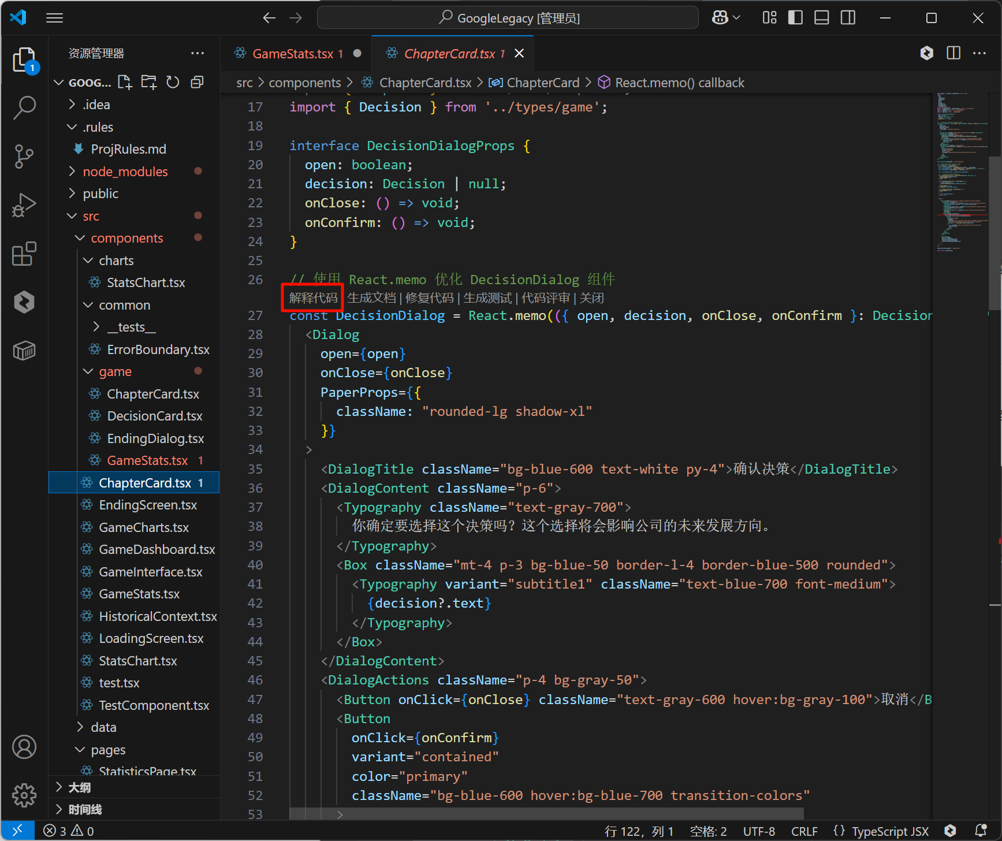Collapse all folders in explorer
The image size is (1002, 841).
(197, 83)
